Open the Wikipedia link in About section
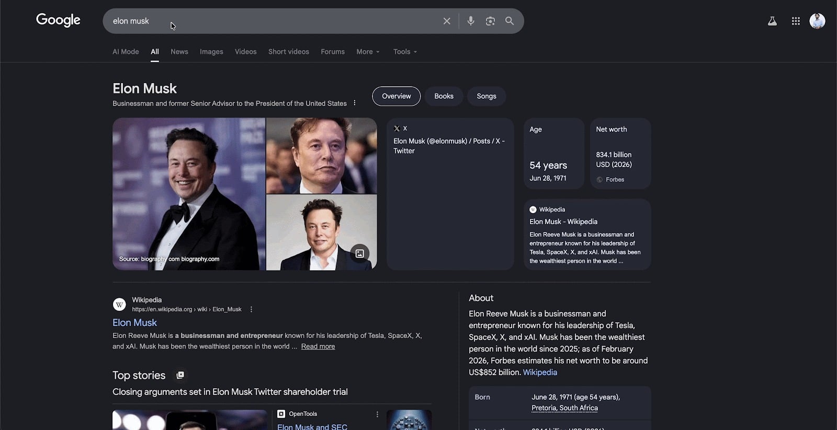837x430 pixels. 540,373
